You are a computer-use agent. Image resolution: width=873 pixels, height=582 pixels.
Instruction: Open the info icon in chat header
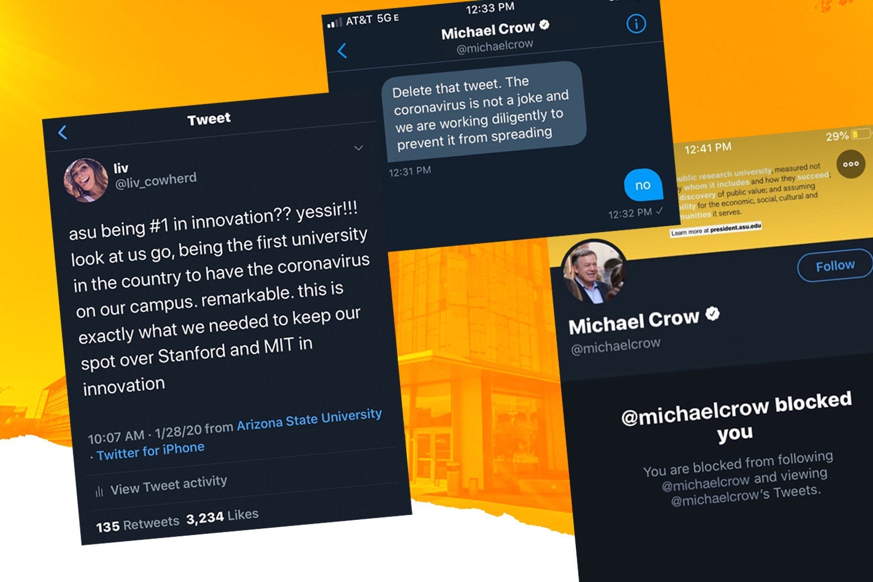pyautogui.click(x=636, y=24)
